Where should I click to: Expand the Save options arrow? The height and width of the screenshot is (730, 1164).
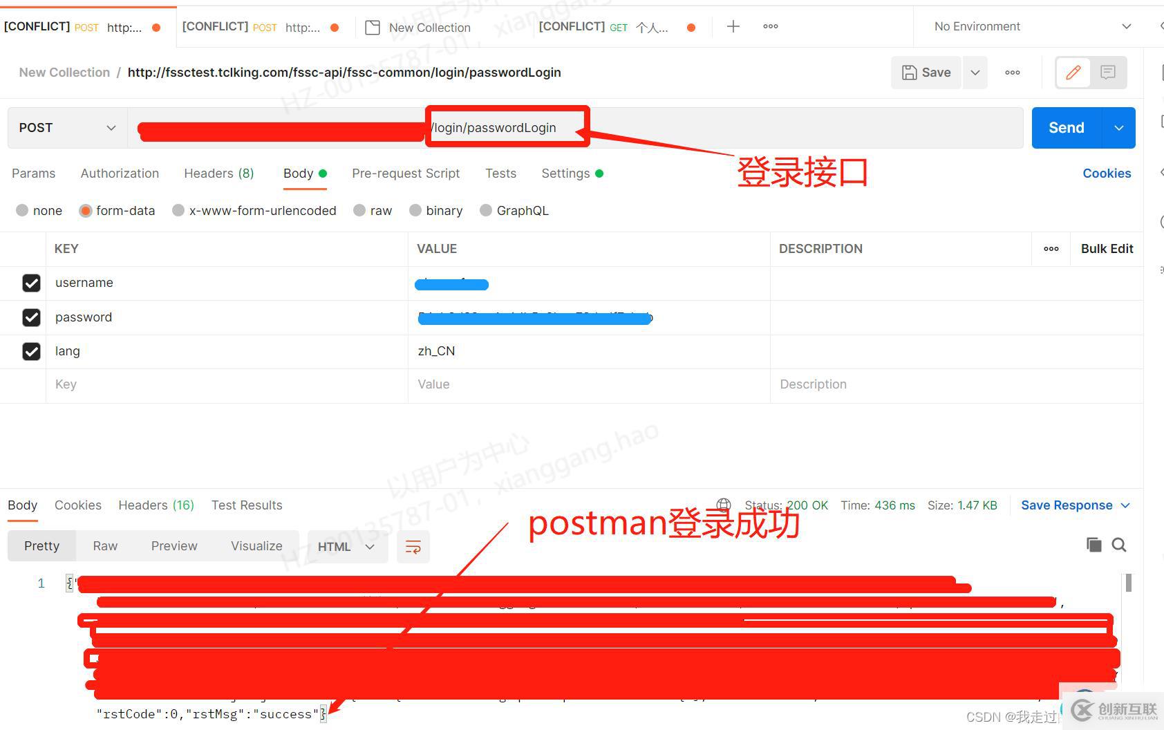[x=975, y=73]
